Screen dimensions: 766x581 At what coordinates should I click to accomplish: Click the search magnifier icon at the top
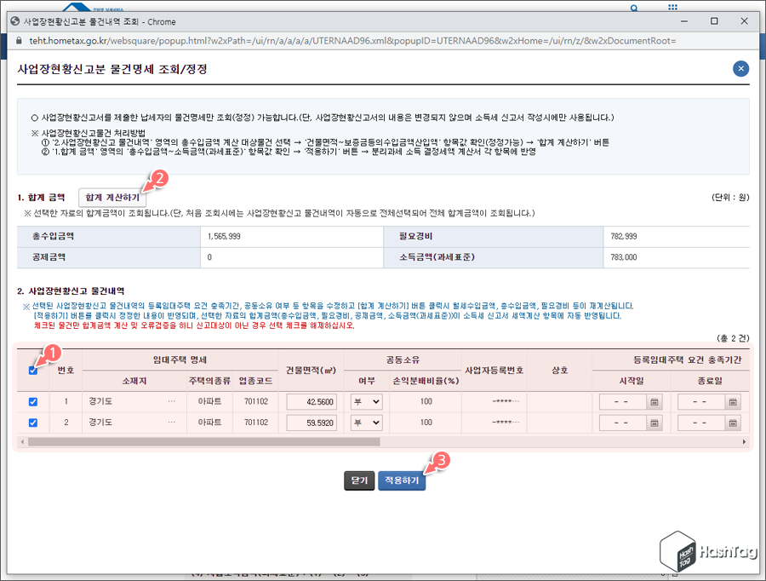click(634, 7)
